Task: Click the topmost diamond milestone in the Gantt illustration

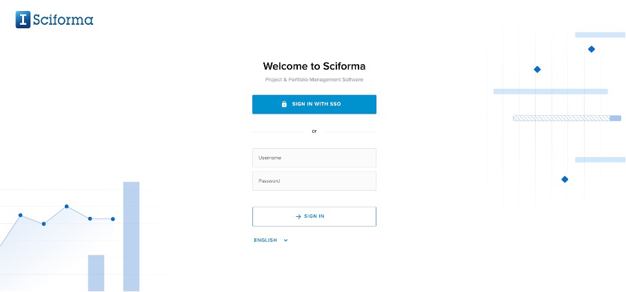Action: [592, 49]
